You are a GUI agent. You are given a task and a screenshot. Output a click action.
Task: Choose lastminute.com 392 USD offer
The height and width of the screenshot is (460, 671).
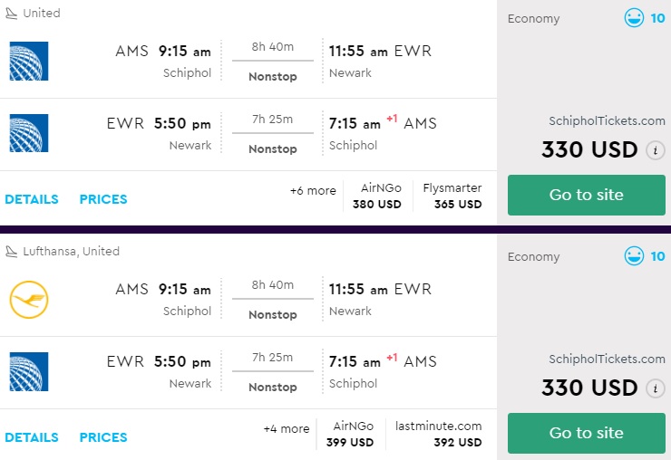[x=438, y=434]
